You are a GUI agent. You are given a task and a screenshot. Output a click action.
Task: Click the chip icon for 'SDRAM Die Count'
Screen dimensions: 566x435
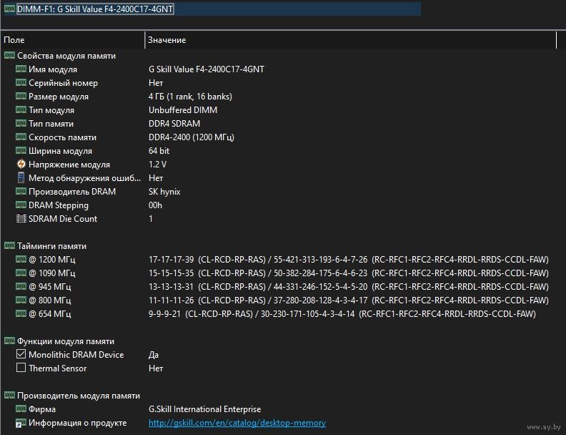point(21,219)
